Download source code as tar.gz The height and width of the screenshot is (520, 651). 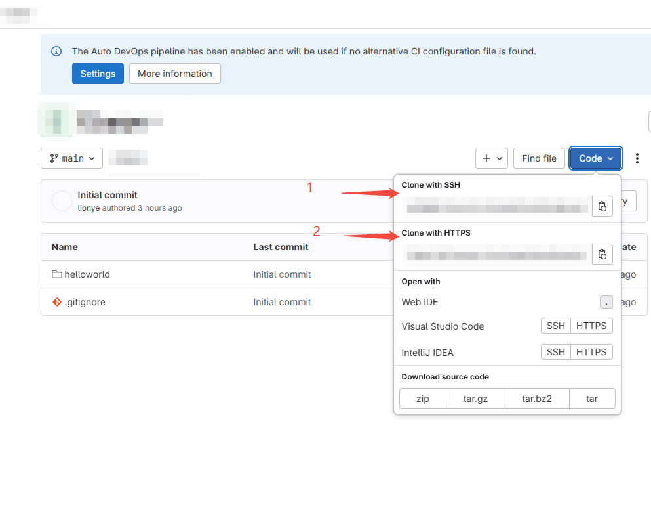click(475, 399)
